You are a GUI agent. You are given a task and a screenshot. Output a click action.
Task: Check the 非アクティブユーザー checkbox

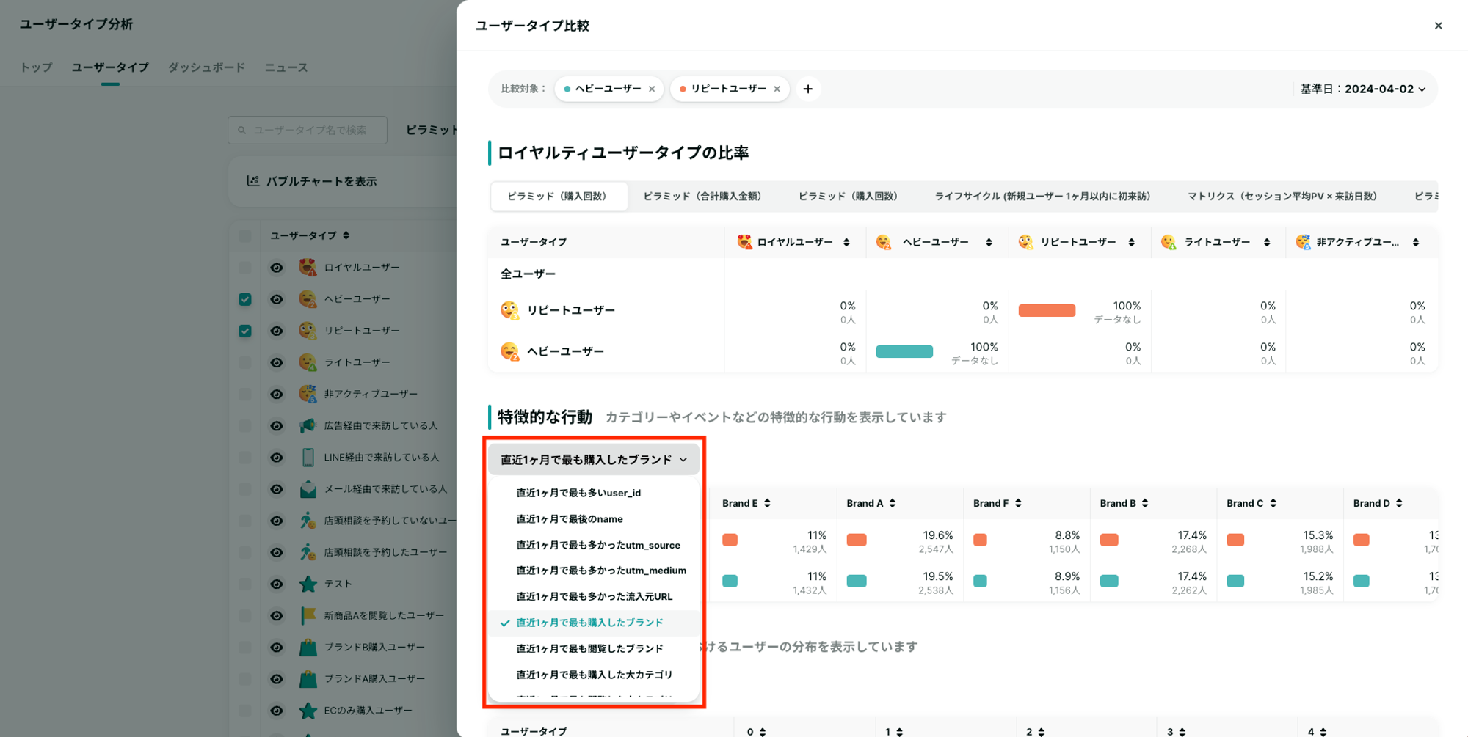pos(245,394)
